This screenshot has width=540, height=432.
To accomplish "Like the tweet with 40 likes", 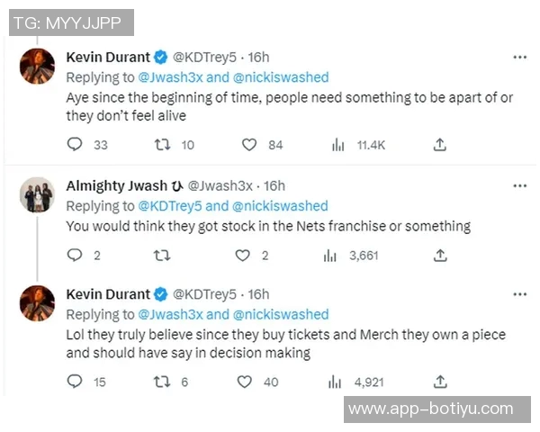I will click(244, 382).
